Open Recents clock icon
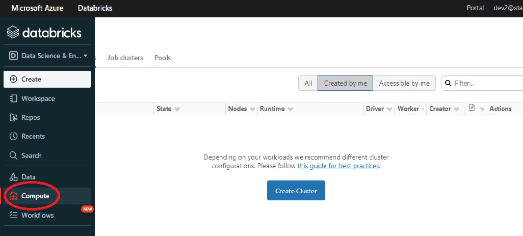 14,136
